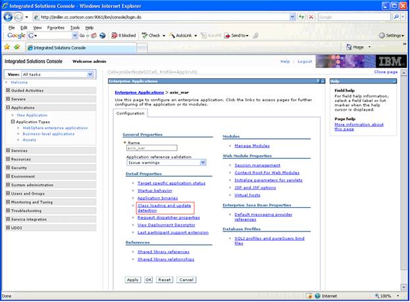The height and width of the screenshot is (302, 410).
Task: Open the address bar history dropdown
Action: (x=292, y=17)
